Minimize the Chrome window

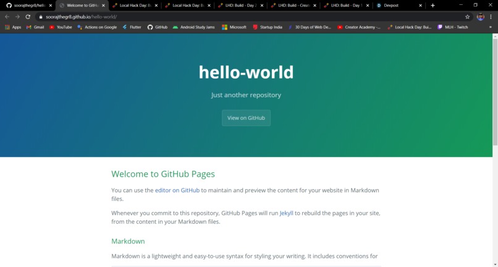(461, 5)
